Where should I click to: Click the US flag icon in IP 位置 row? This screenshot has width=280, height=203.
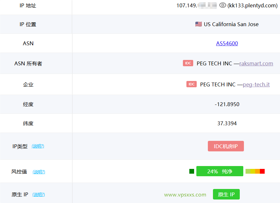(x=198, y=24)
